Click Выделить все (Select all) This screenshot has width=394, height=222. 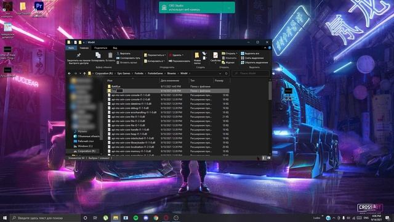click(250, 54)
